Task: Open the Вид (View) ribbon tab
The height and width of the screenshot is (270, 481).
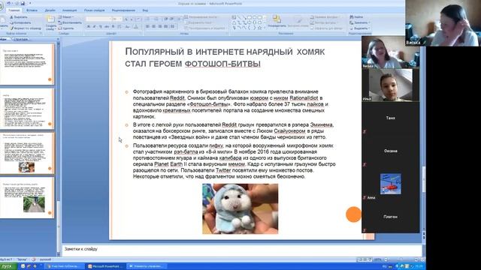Action: 145,10
